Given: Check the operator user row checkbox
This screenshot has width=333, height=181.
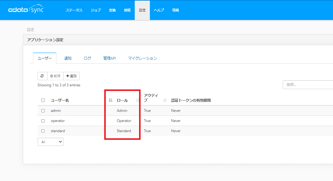Looking at the screenshot, I should point(43,121).
